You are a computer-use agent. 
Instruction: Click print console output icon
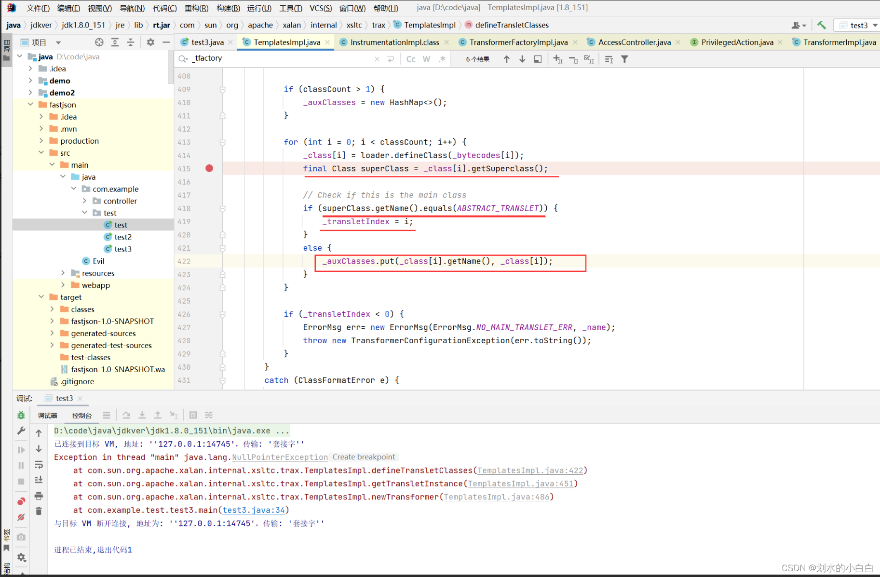point(39,496)
